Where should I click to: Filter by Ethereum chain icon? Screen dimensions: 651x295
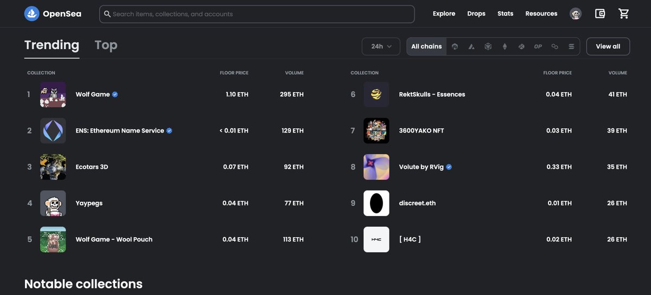505,47
